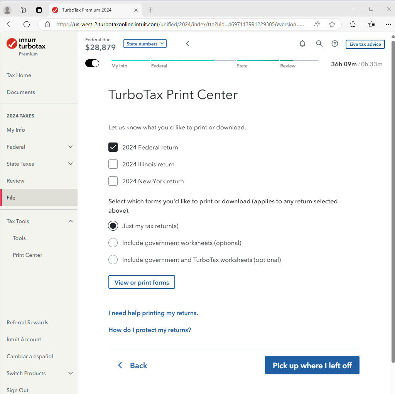The image size is (395, 394).
Task: Open browser extensions puzzle icon
Action: [353, 24]
